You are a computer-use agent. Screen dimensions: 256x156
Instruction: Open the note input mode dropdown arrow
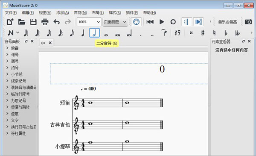[x=17, y=33]
